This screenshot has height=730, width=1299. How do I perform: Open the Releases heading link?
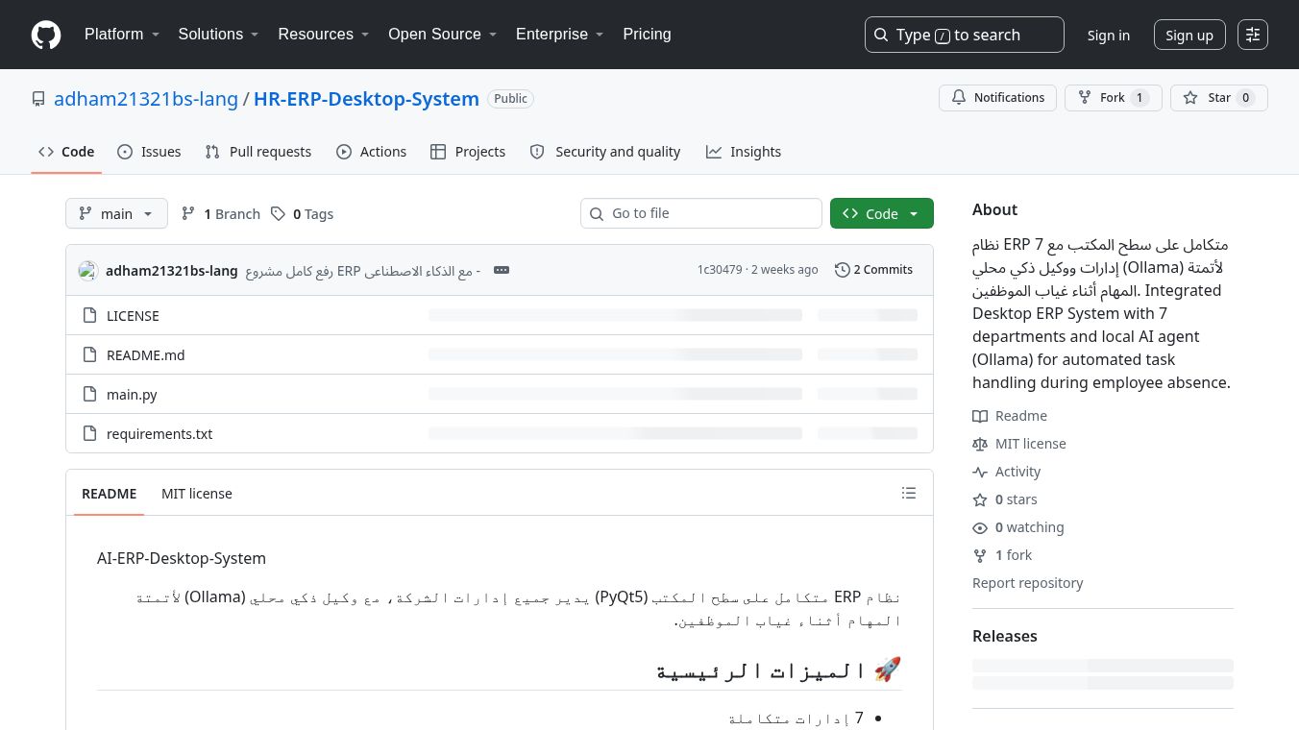1005,636
